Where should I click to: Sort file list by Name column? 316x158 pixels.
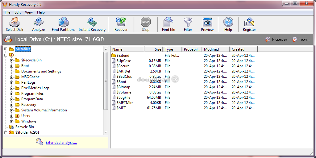pyautogui.click(x=127, y=49)
